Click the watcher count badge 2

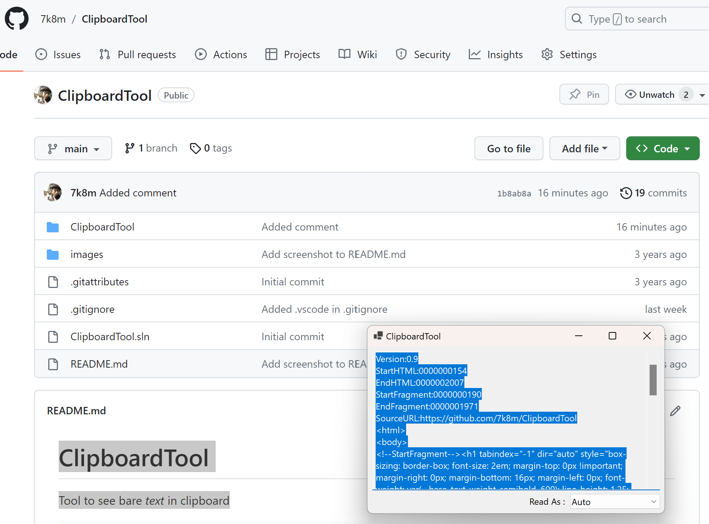point(686,95)
